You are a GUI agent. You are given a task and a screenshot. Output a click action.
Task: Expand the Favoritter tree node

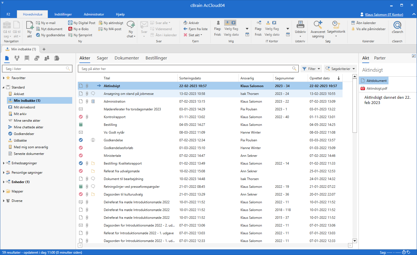coord(4,78)
